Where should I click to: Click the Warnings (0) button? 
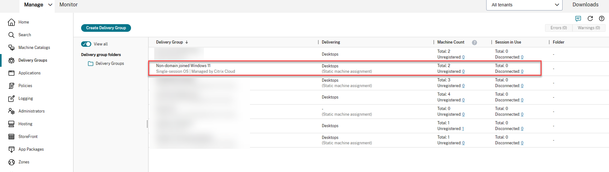(589, 28)
